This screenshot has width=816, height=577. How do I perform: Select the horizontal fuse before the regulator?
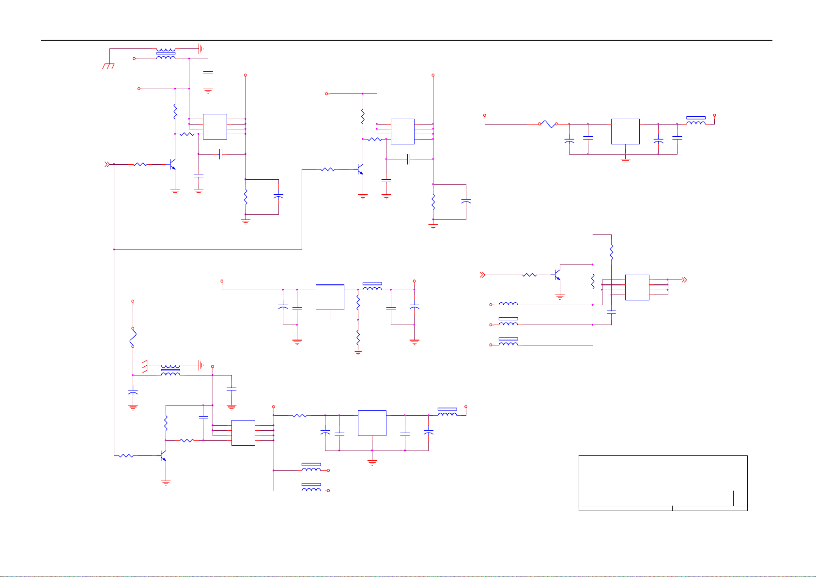[549, 124]
